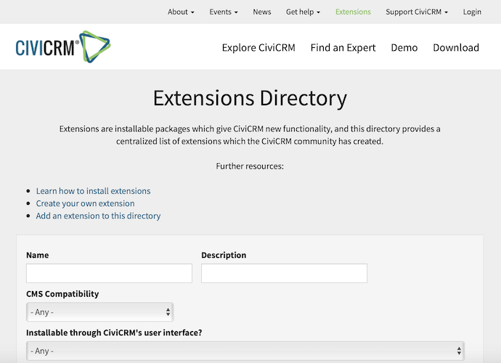The width and height of the screenshot is (501, 363).
Task: Click into the Description input box
Action: click(284, 273)
